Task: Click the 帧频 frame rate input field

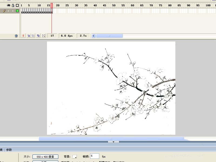Action: (x=95, y=156)
